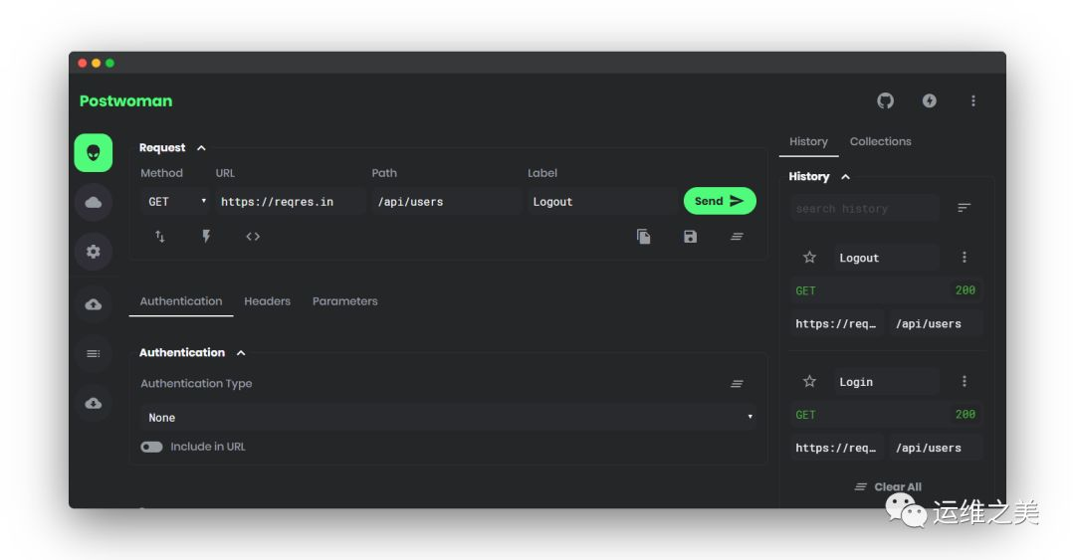Switch to the Parameters tab

[344, 301]
